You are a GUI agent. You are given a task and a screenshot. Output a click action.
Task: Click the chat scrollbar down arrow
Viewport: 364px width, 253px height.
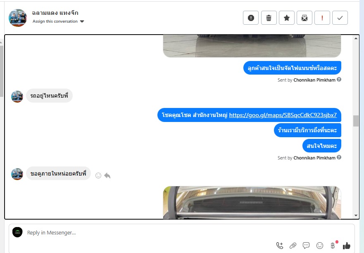356,216
